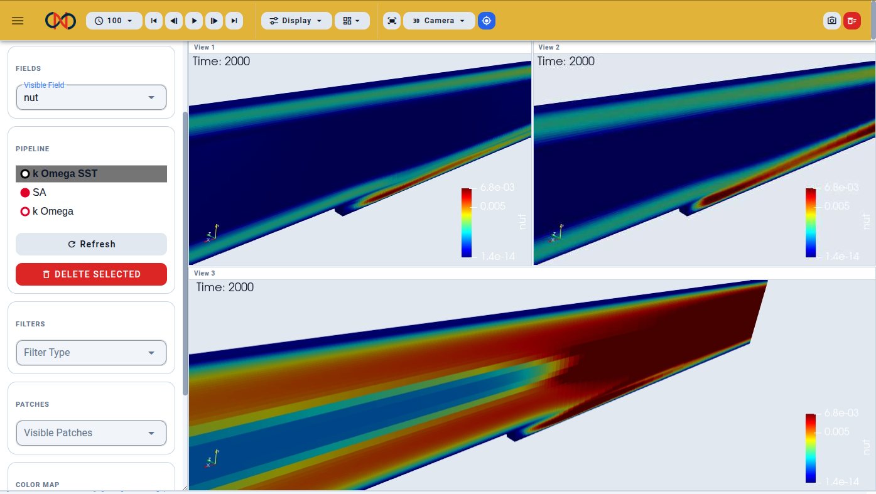Open the hamburger navigation menu
The width and height of the screenshot is (876, 494).
tap(18, 21)
